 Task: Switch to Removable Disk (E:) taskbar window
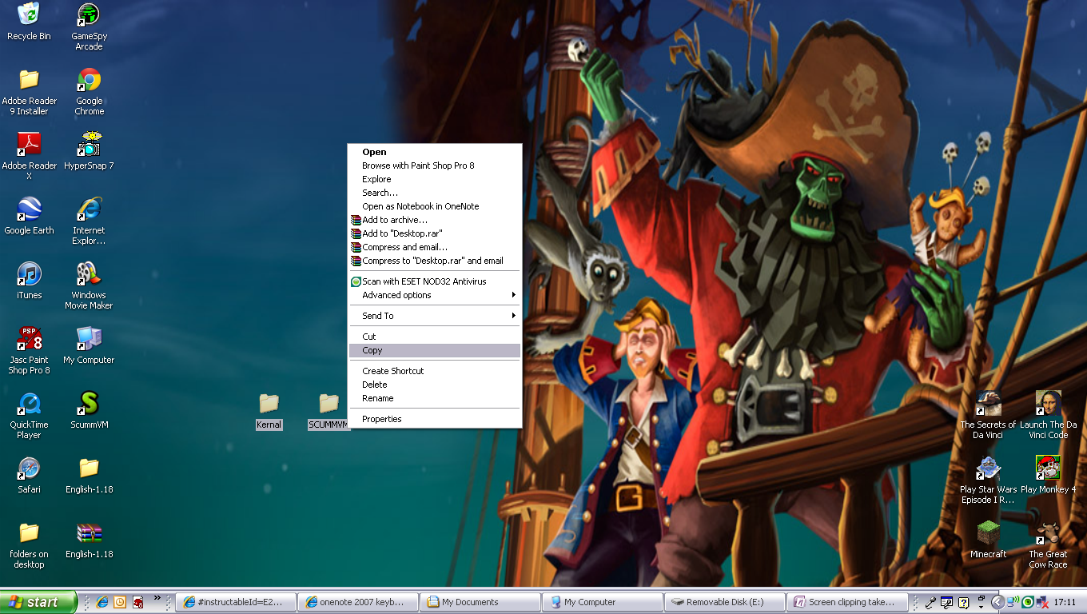pos(725,602)
